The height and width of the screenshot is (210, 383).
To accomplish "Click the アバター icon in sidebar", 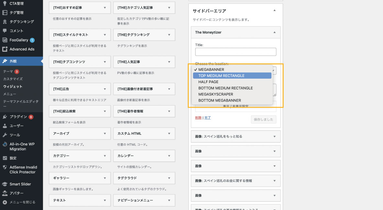I will click(5, 193).
